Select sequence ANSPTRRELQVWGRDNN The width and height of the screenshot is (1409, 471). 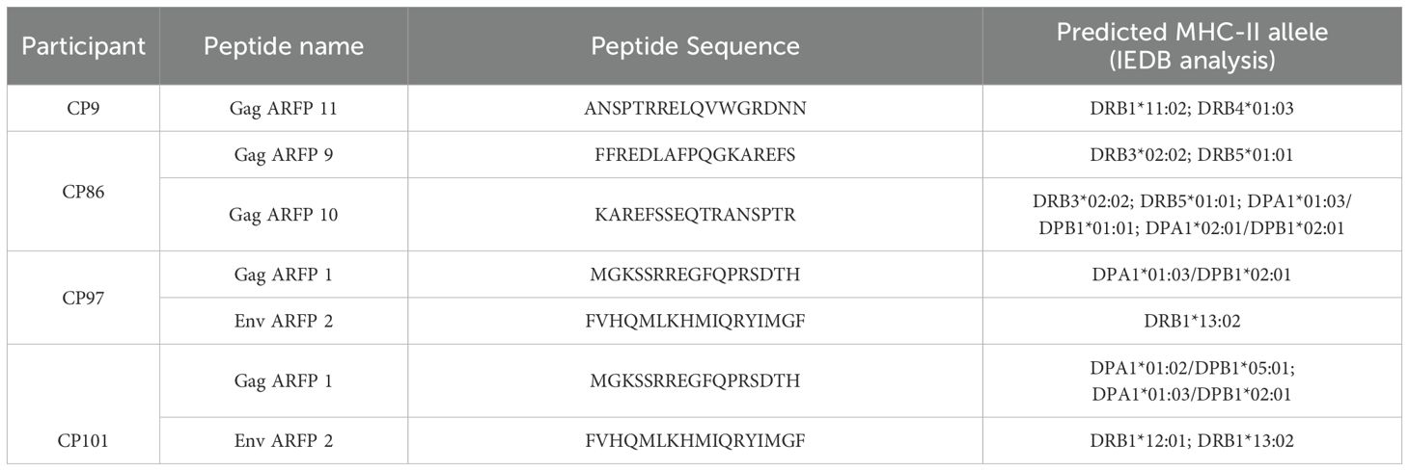[695, 108]
